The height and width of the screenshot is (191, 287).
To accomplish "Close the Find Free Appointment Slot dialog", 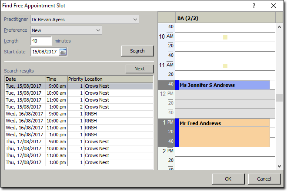I will [274, 6].
